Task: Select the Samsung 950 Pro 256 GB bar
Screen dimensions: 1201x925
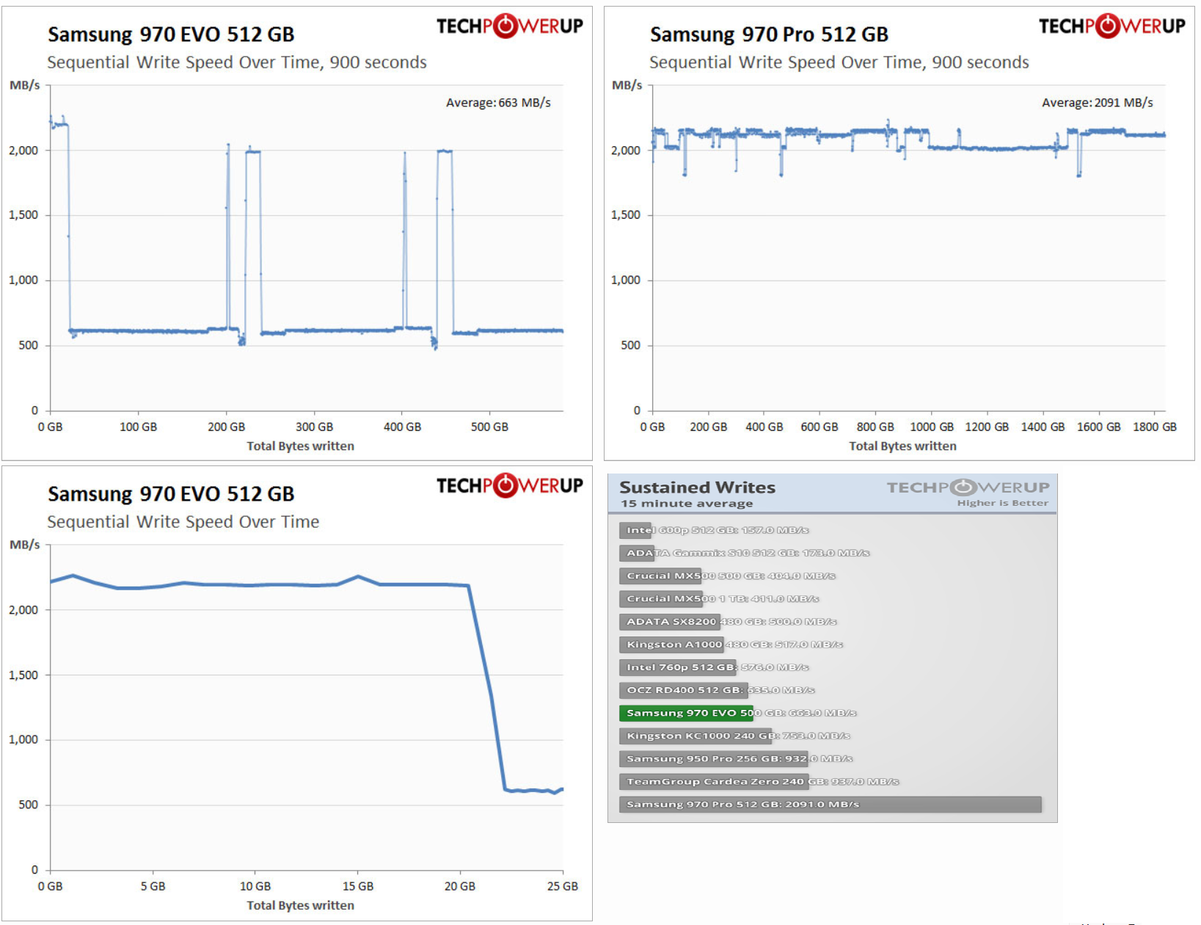Action: (x=714, y=758)
